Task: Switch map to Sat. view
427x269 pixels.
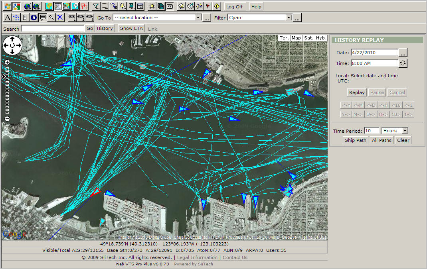Action: click(308, 38)
